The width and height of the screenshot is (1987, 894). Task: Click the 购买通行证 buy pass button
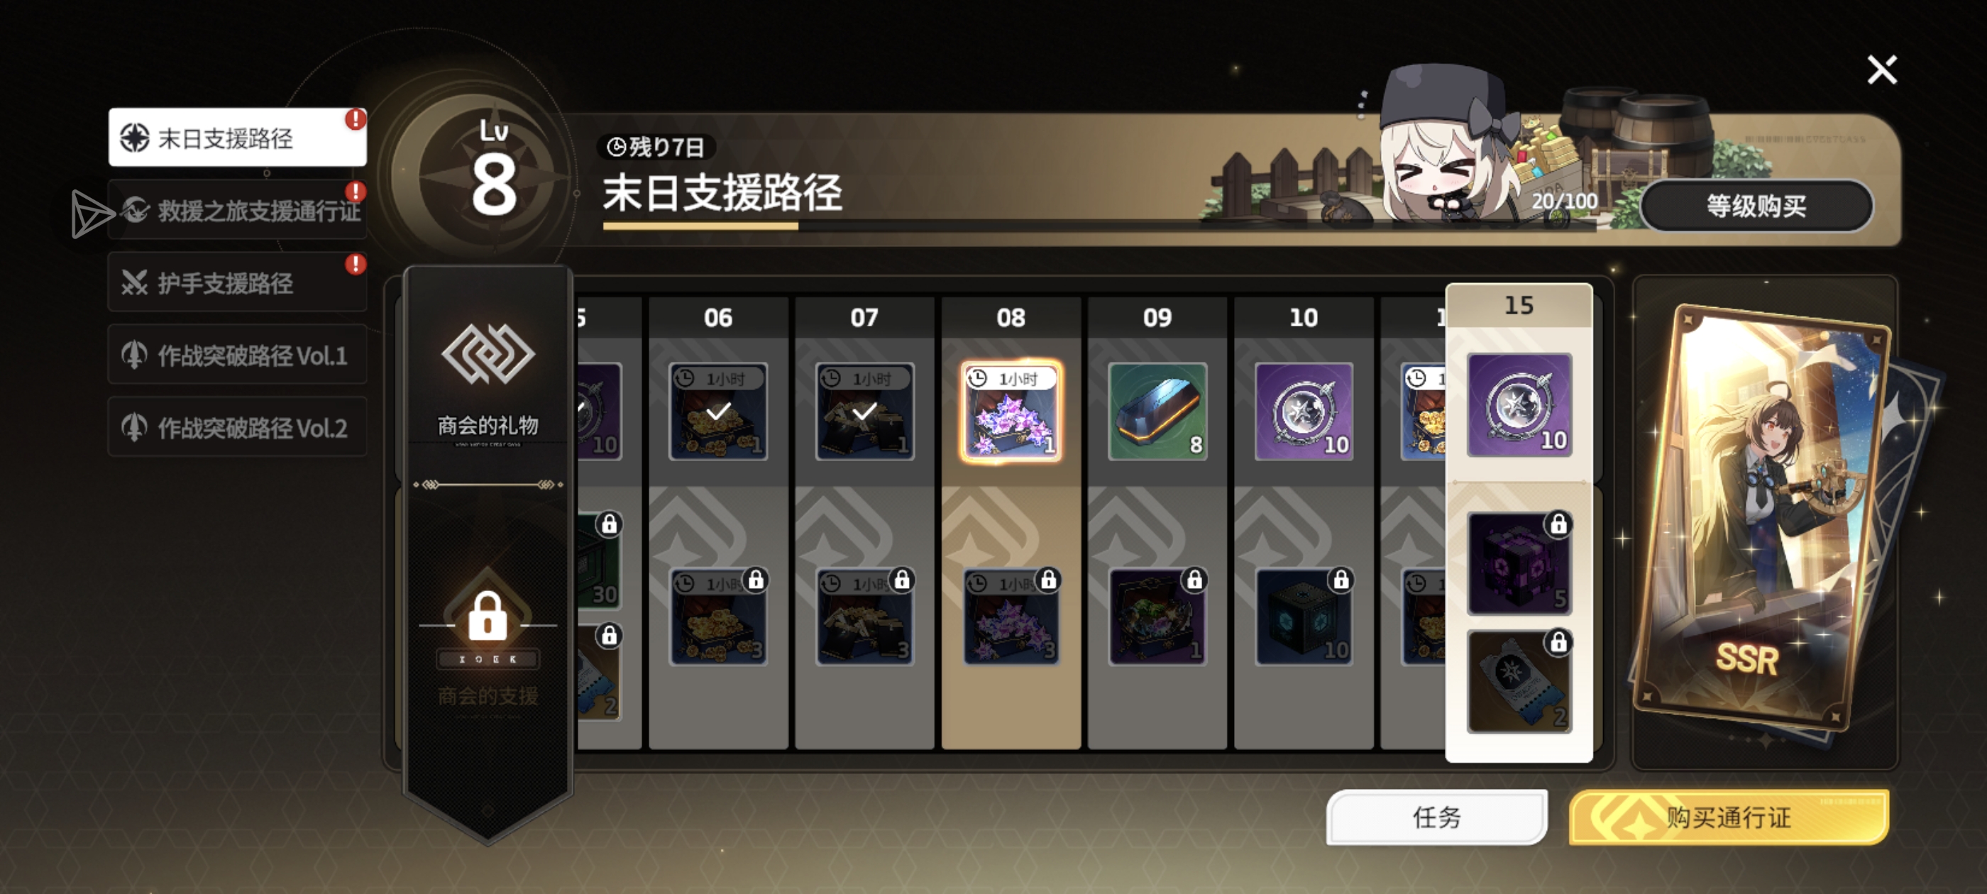pos(1729,817)
